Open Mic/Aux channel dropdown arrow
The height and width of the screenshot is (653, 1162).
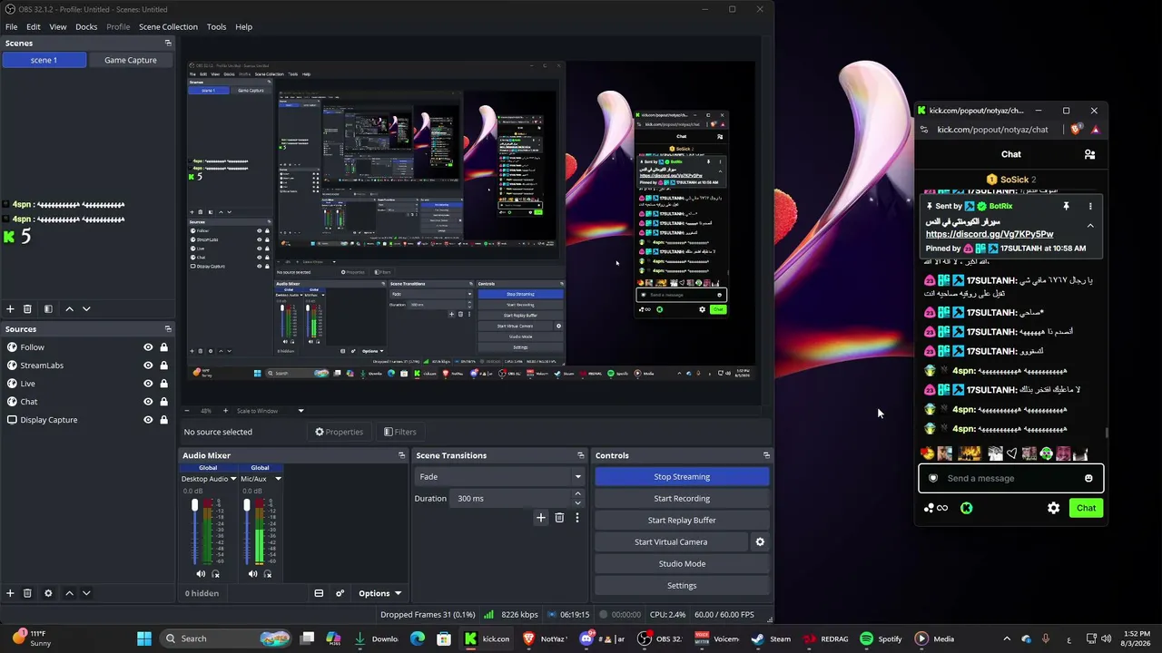tap(278, 479)
